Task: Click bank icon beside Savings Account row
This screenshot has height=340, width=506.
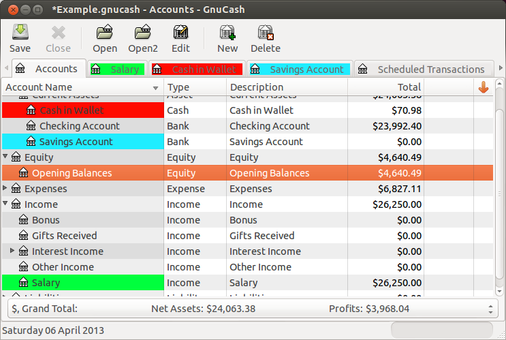Action: [31, 142]
